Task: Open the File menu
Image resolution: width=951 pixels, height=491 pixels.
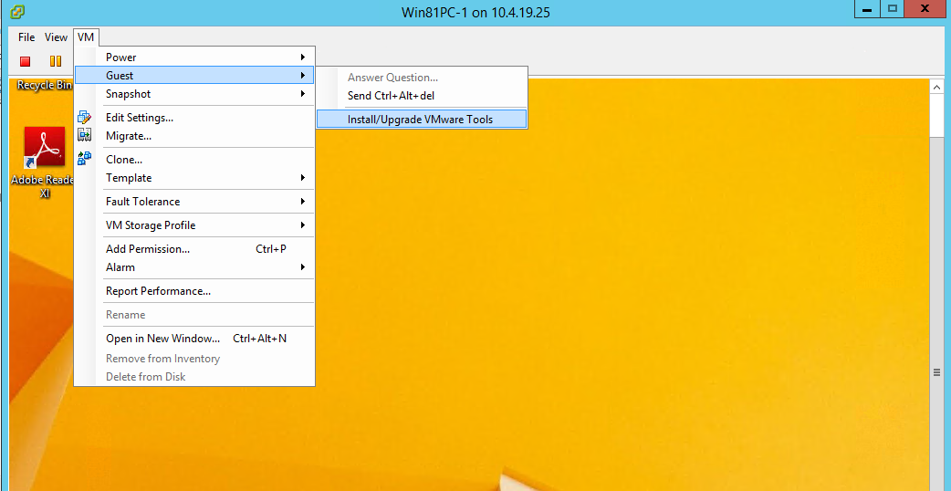Action: (26, 37)
